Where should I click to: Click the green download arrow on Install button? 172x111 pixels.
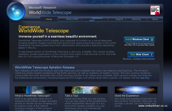tap(152, 39)
